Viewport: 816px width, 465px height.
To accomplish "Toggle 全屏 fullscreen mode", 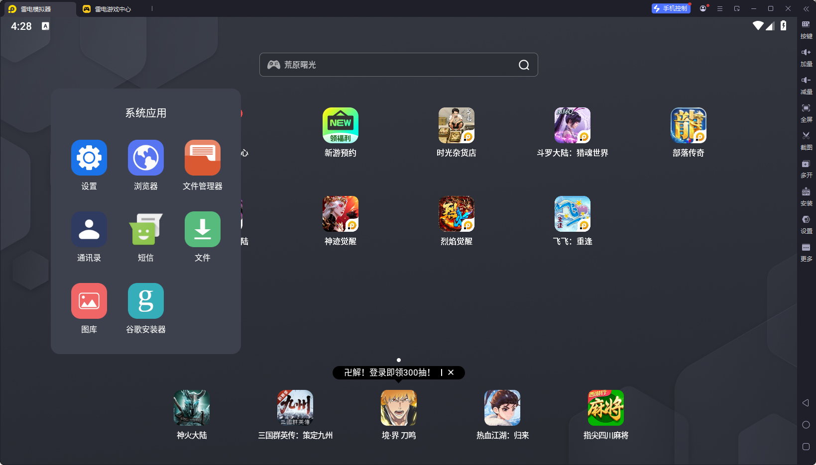I will click(806, 111).
